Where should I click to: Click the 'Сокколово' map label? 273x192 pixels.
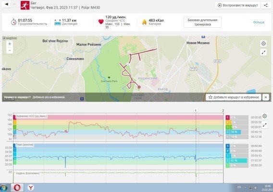pos(75,59)
